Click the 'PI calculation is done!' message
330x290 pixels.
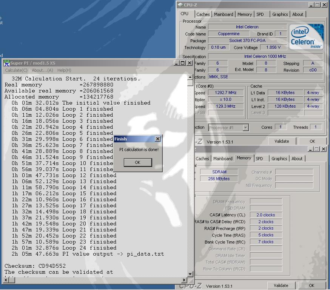(139, 150)
